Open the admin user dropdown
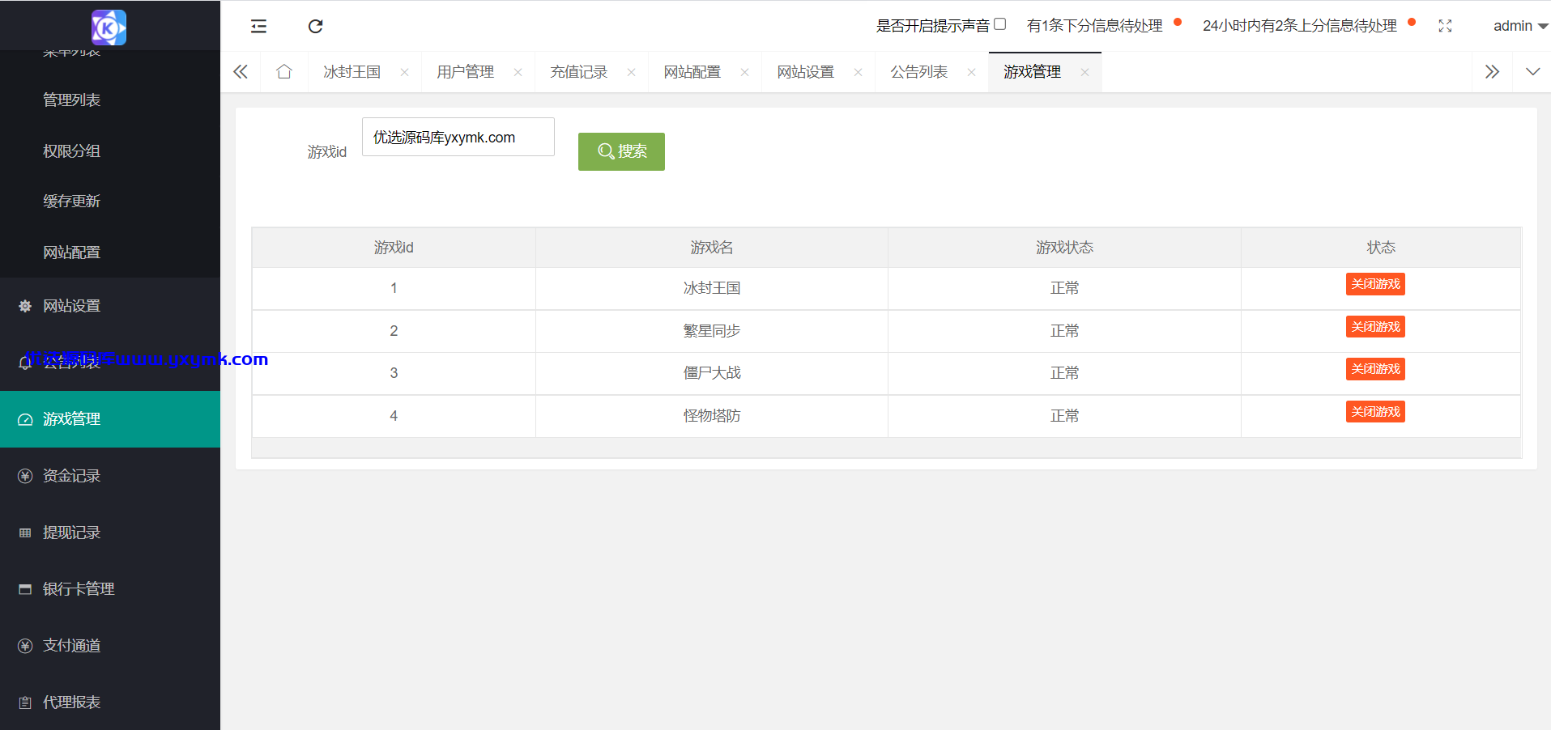 tap(1520, 26)
